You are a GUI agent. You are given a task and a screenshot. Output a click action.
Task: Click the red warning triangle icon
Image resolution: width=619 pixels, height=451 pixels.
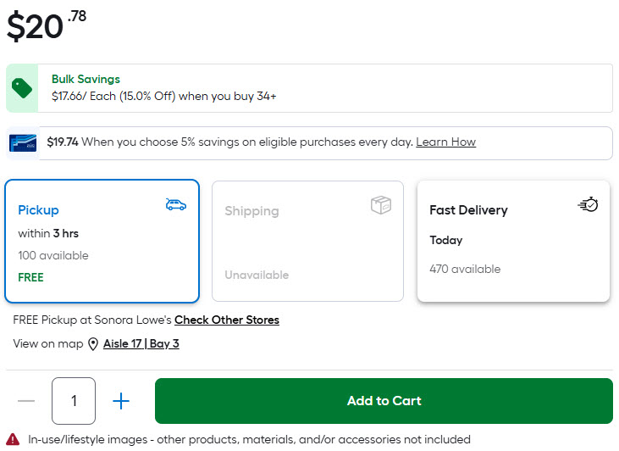point(14,439)
